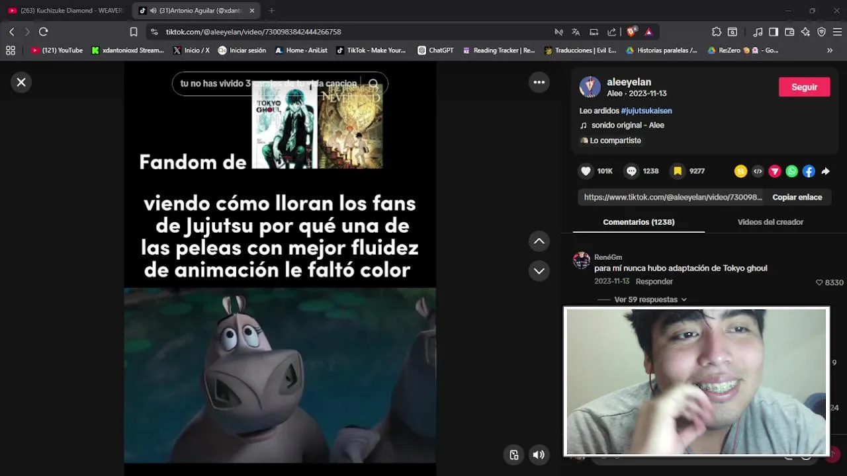The height and width of the screenshot is (476, 847).
Task: Bookmark this page with the bookmark icon
Action: (x=134, y=32)
